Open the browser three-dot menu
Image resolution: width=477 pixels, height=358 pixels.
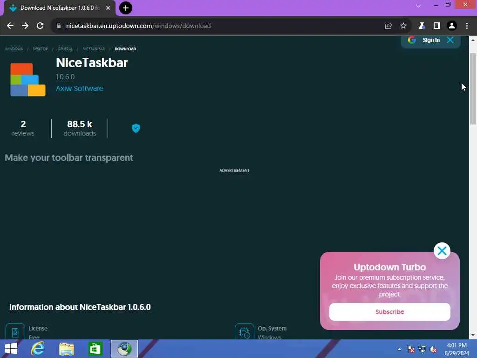click(467, 26)
